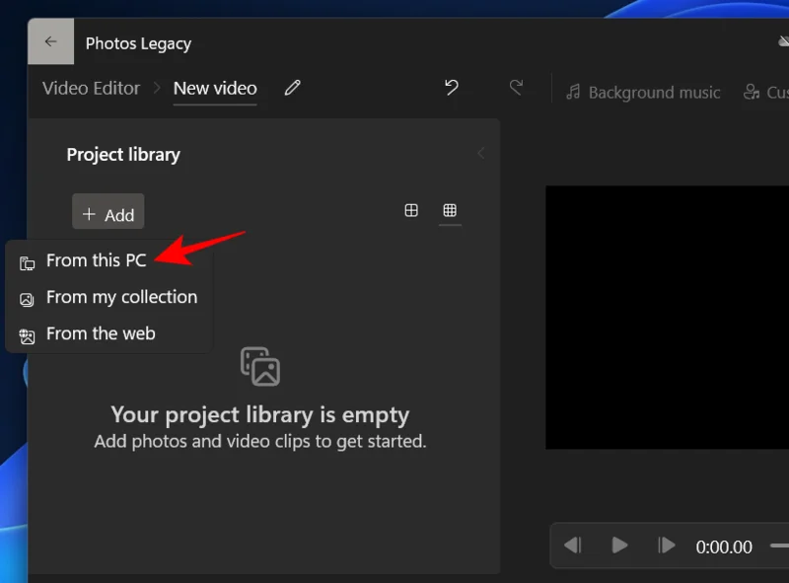
Task: Select the undo icon
Action: [x=451, y=88]
